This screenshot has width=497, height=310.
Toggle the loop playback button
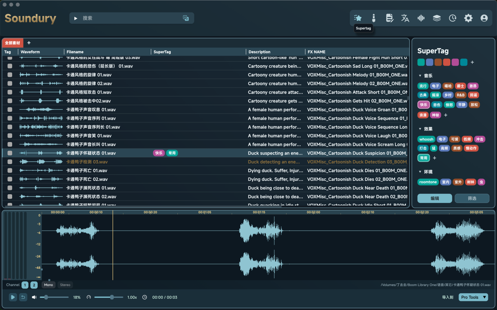23,297
